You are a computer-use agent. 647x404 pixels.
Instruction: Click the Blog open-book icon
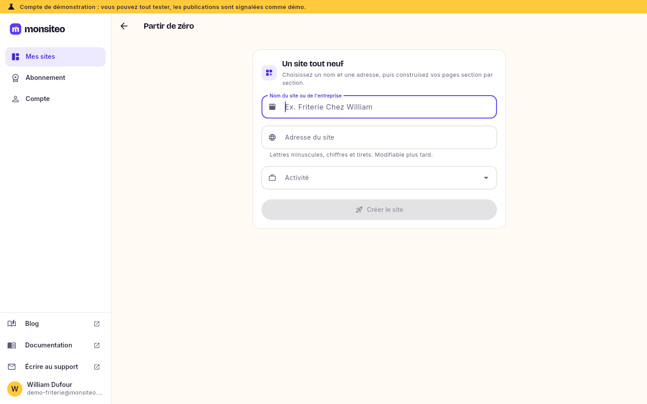click(12, 324)
